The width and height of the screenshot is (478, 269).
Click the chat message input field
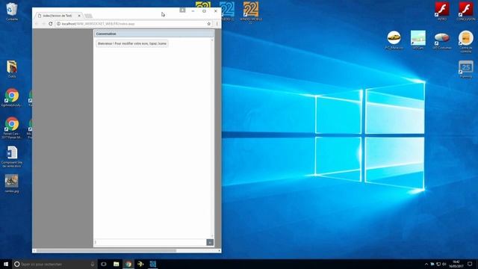pyautogui.click(x=150, y=242)
